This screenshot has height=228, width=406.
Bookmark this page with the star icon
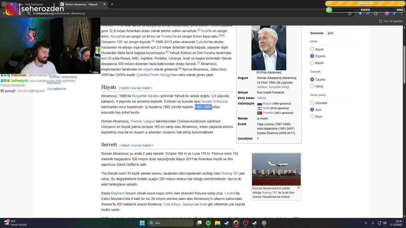point(350,13)
